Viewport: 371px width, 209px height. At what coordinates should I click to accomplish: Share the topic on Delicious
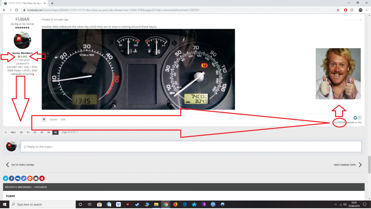pos(24,179)
